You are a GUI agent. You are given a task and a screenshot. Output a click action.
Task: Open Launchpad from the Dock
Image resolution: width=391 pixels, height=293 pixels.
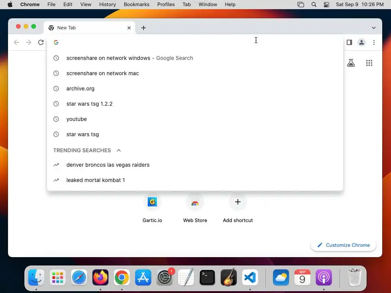[58, 277]
